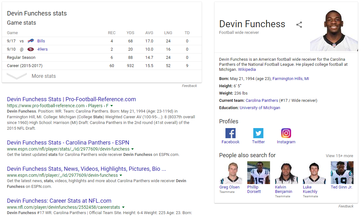Open Devin Funchess Stats Pro-Football-Reference result
The width and height of the screenshot is (363, 216).
pos(71,99)
